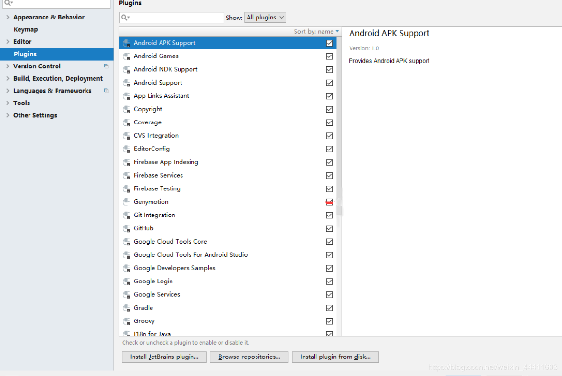
Task: Click the App Links Assistant plugin icon
Action: 126,96
